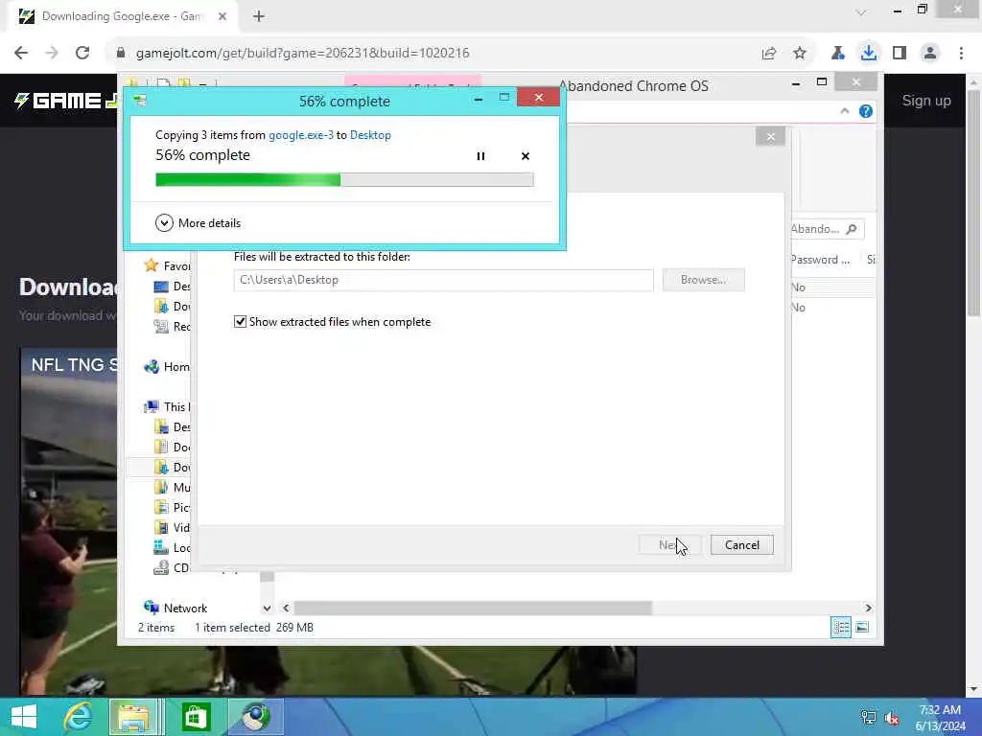Open File Explorer from taskbar
This screenshot has width=982, height=736.
coord(134,717)
